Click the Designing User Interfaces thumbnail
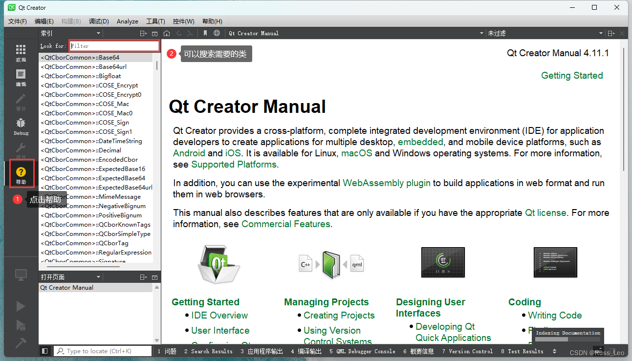632x361 pixels. (443, 262)
